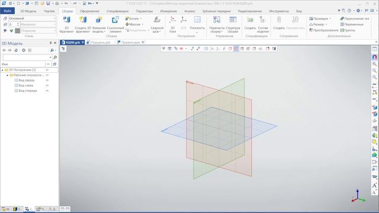
Task: Open the Состав изделия tool
Action: (x=263, y=24)
